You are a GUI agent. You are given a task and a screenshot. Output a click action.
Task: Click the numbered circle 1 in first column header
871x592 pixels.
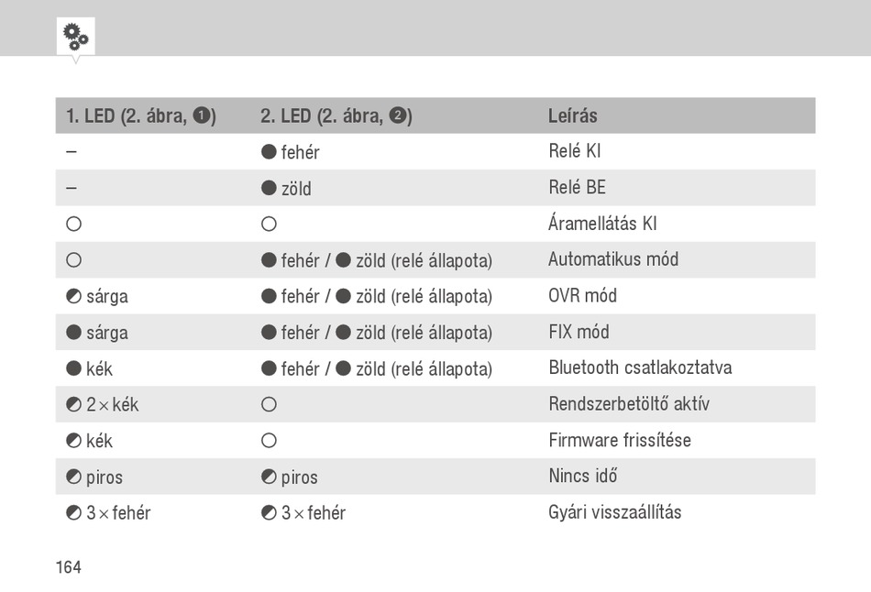tap(201, 115)
